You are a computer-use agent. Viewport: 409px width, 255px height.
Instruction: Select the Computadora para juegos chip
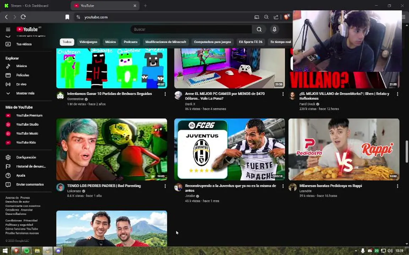click(213, 42)
